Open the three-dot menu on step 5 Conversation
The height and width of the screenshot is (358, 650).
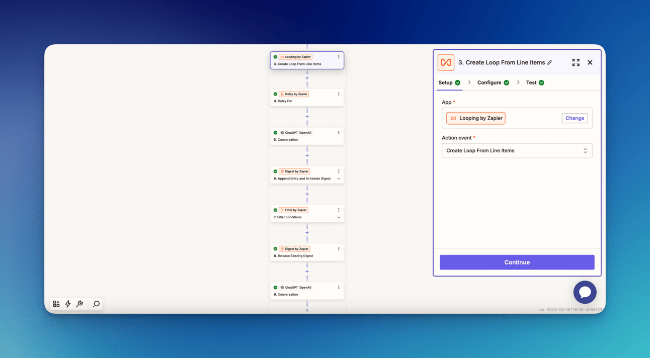339,133
